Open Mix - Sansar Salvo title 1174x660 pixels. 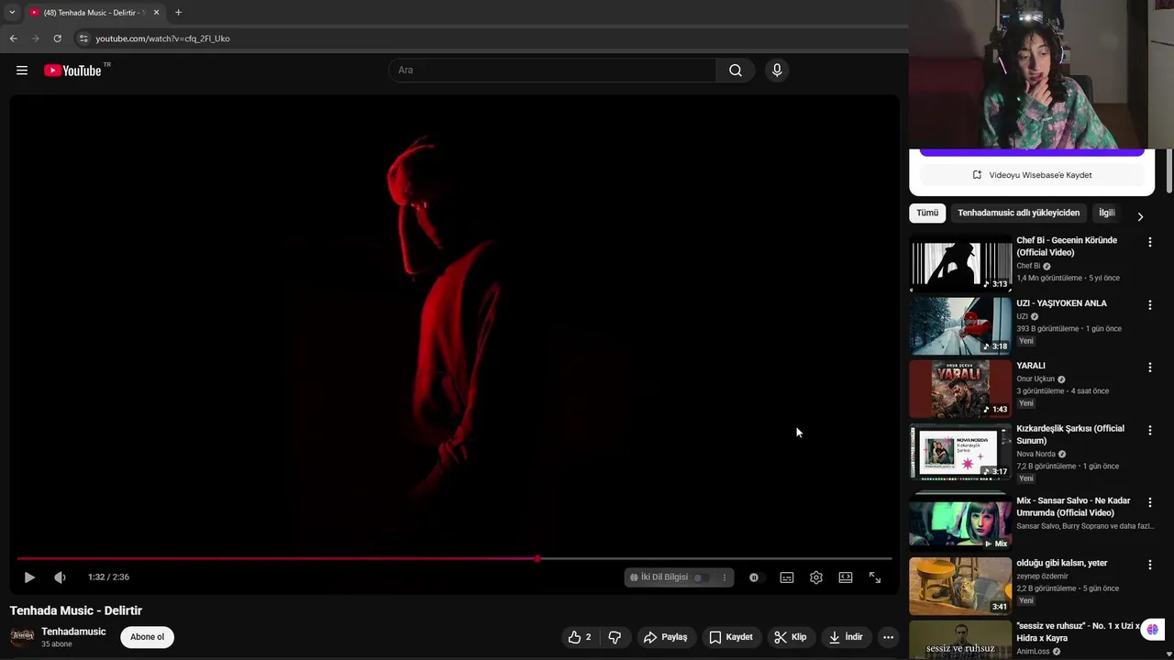1073,507
